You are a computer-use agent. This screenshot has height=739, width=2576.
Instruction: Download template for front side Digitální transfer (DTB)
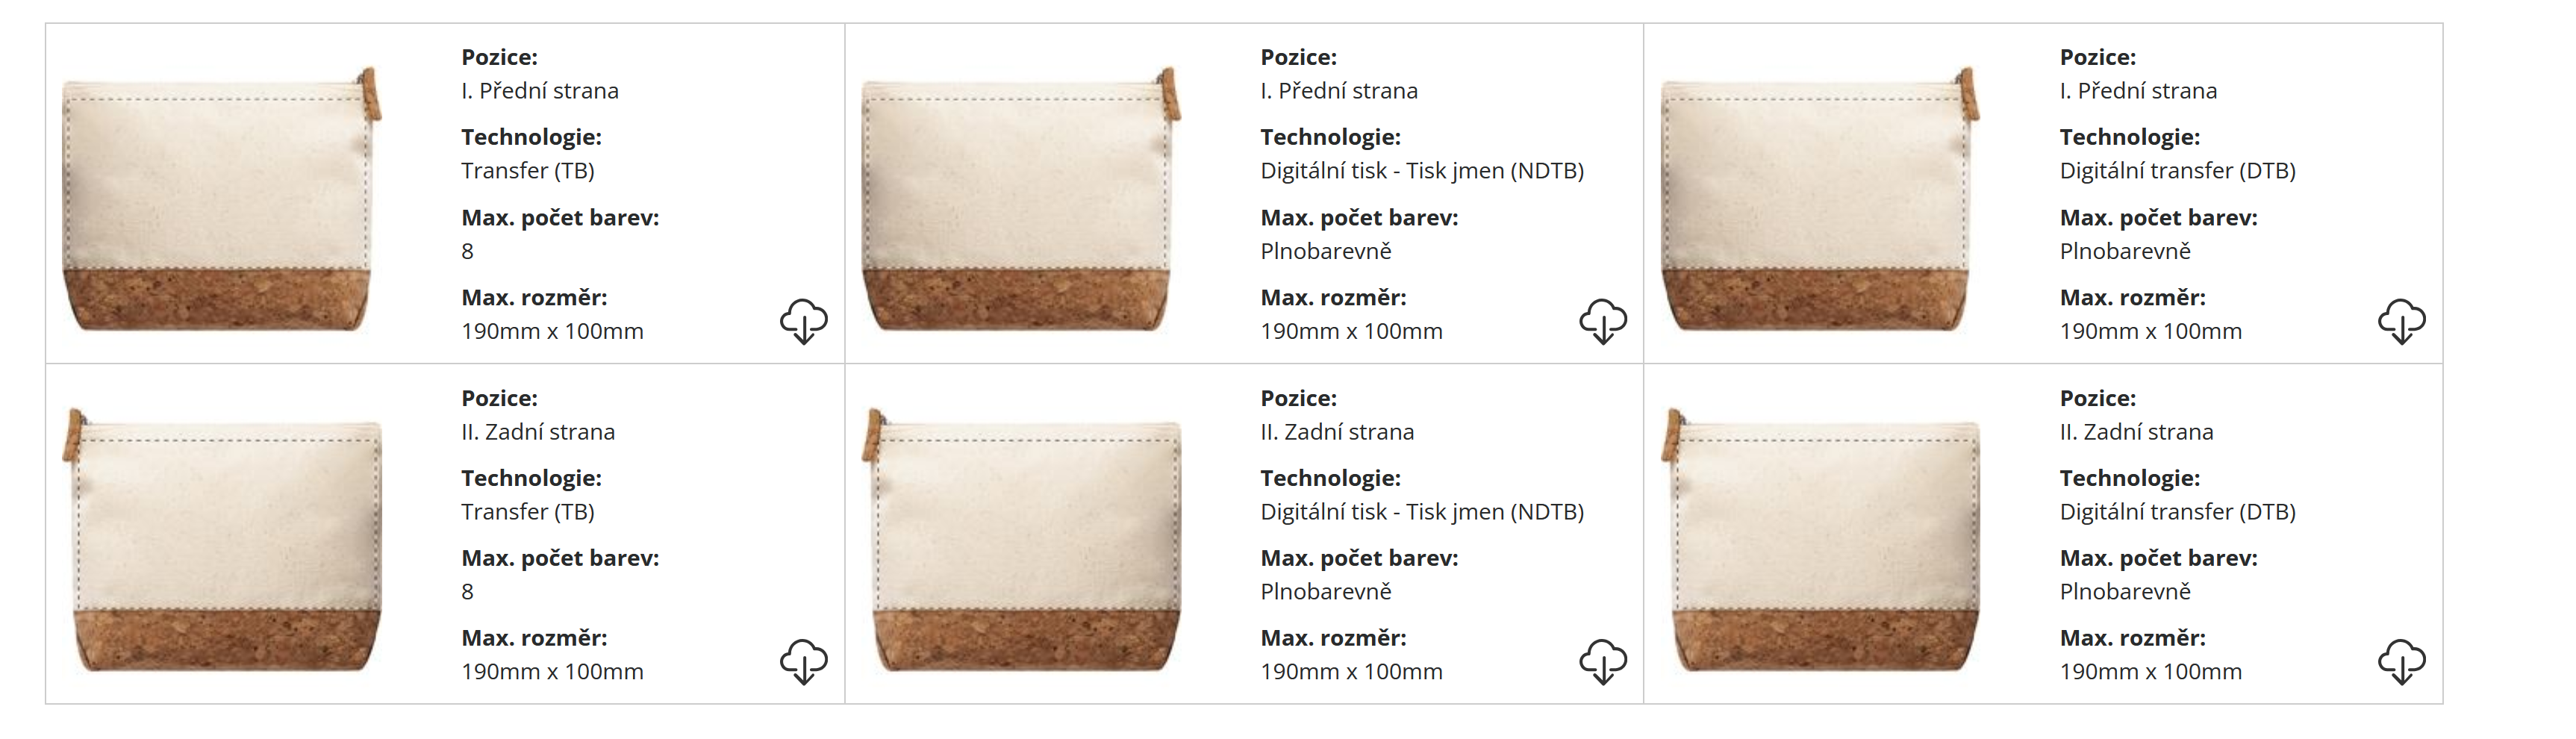click(x=2401, y=321)
